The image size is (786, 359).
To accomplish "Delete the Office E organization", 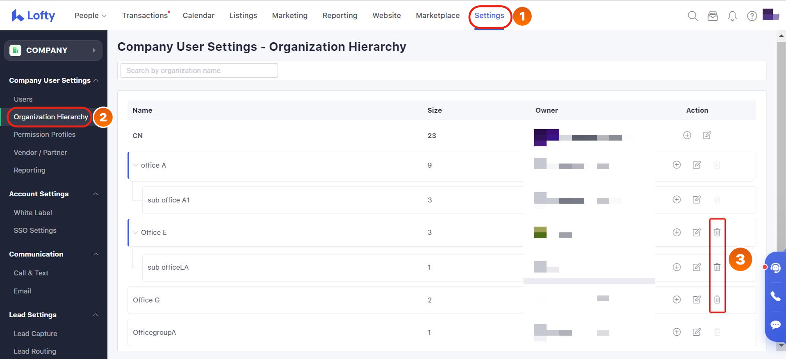I will (x=717, y=232).
